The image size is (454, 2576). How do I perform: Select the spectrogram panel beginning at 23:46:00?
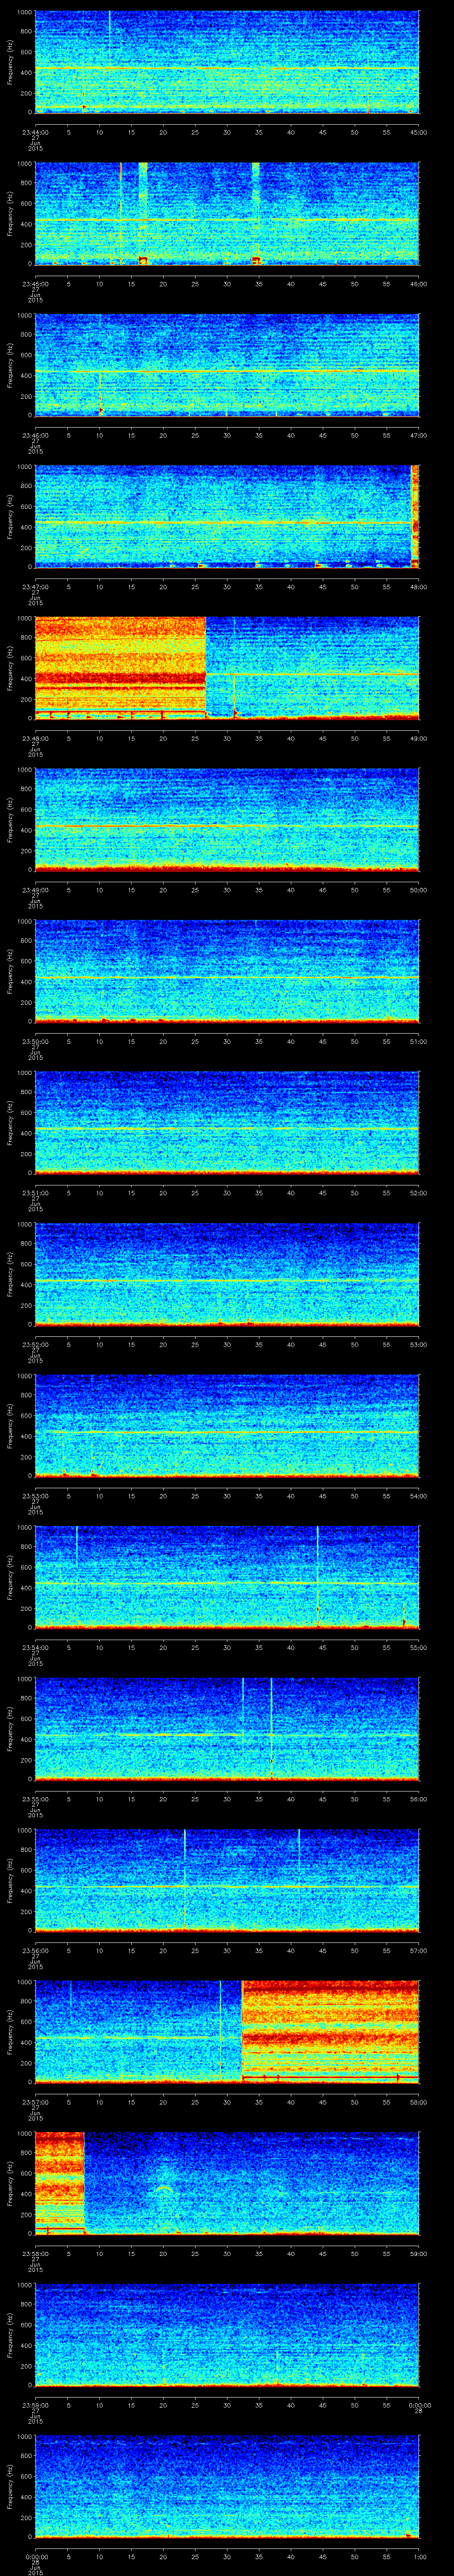click(x=227, y=364)
